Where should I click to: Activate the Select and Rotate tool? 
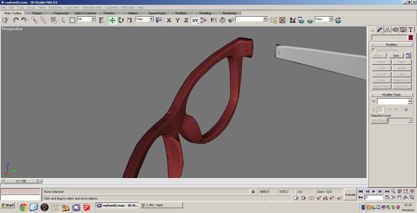click(121, 20)
